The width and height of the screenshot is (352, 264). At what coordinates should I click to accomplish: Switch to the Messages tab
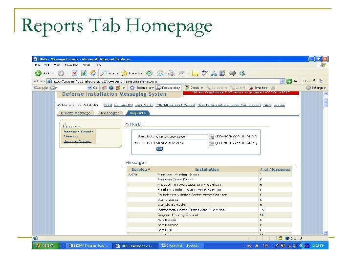[x=110, y=113]
